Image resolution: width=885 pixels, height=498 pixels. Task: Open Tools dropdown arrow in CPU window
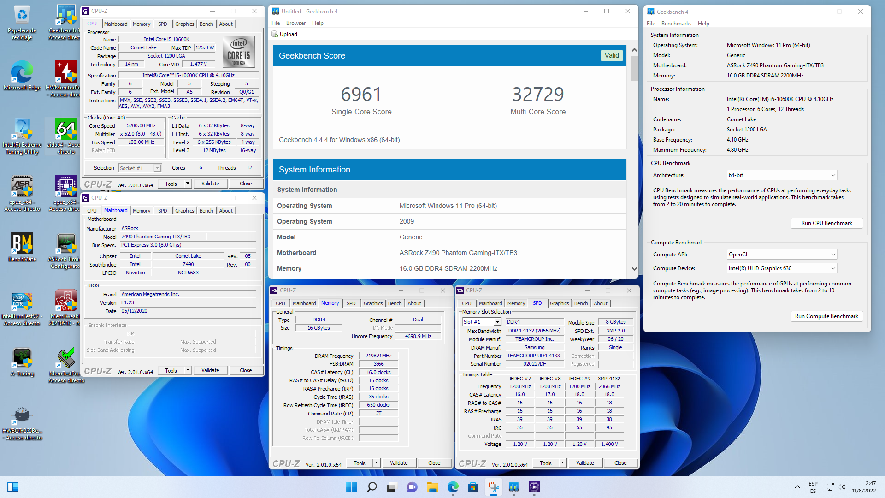click(x=188, y=184)
